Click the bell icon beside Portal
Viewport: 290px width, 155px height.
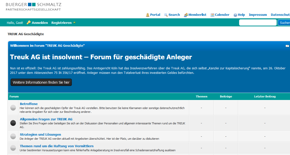148,15
